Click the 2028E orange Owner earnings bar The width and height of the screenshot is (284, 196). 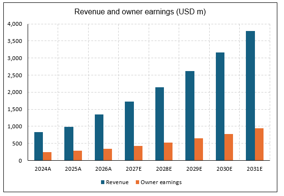click(x=168, y=152)
